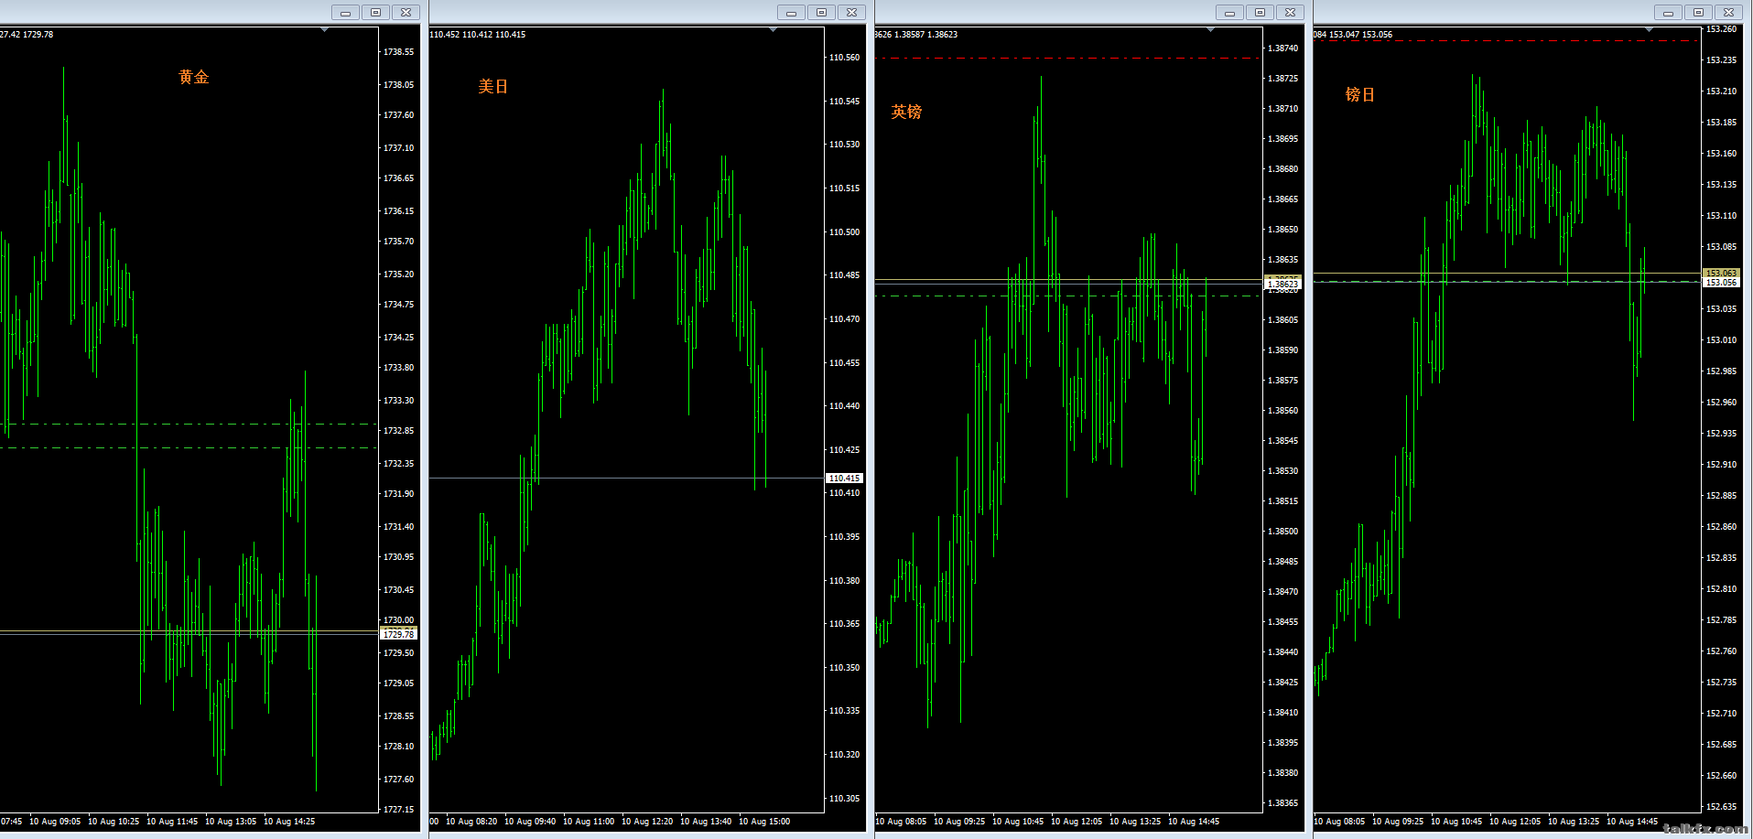The image size is (1753, 839).
Task: Restore the 黄金 gold chart window
Action: pos(375,12)
